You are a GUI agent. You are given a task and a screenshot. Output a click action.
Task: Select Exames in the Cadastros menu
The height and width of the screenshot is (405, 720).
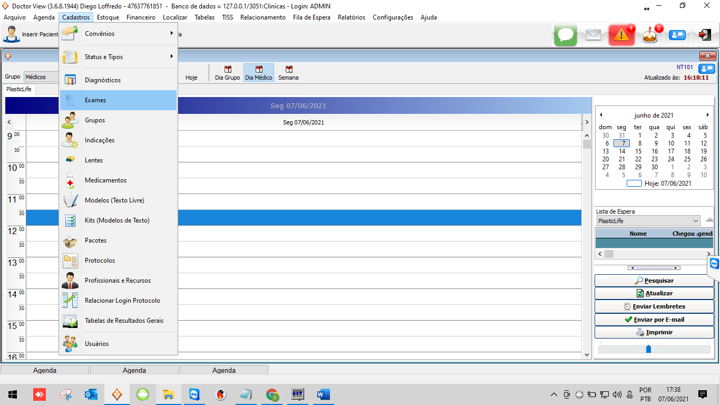click(119, 100)
